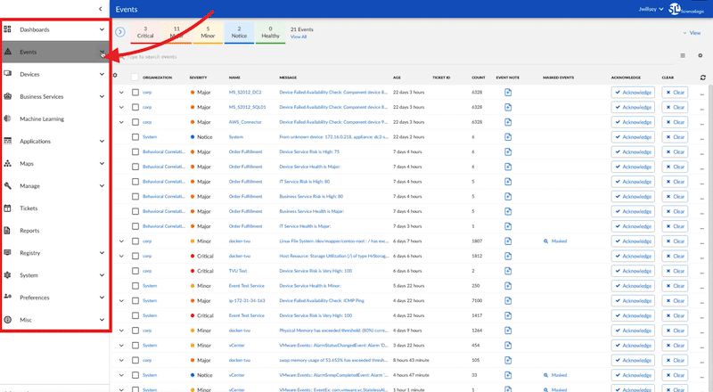Expand the severity filter circle arrow
This screenshot has height=392, width=713.
(x=120, y=32)
